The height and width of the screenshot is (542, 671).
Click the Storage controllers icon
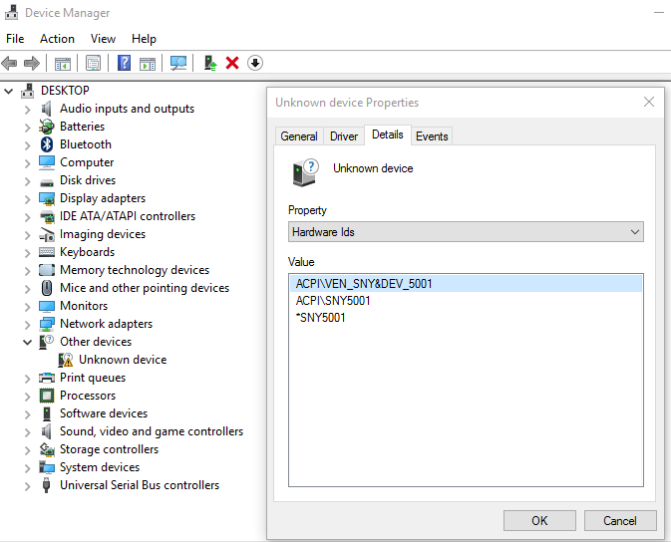47,449
